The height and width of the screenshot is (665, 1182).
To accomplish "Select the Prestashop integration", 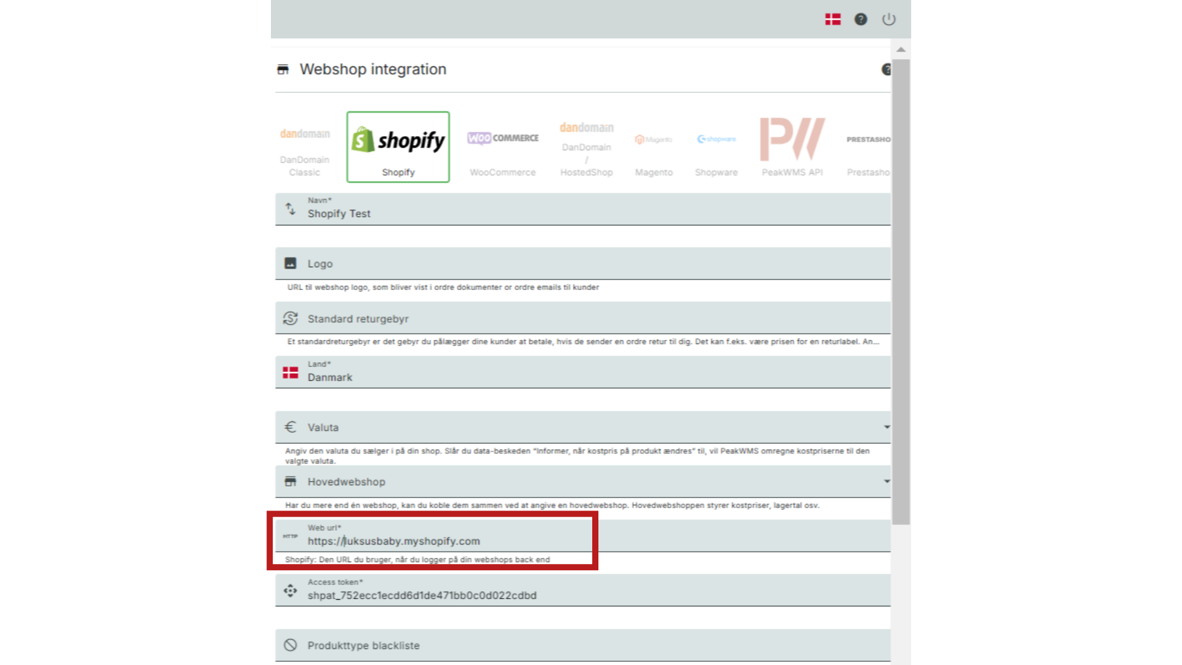I will (868, 148).
